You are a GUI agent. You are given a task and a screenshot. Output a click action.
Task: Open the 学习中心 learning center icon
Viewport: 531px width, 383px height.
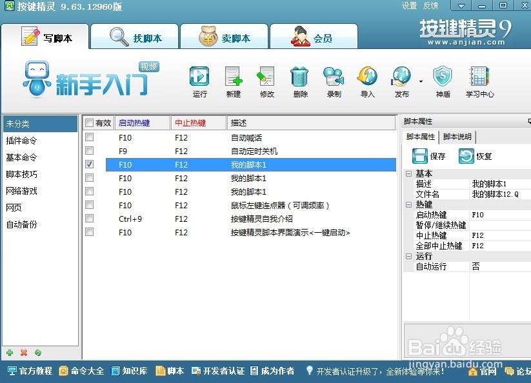pos(479,77)
